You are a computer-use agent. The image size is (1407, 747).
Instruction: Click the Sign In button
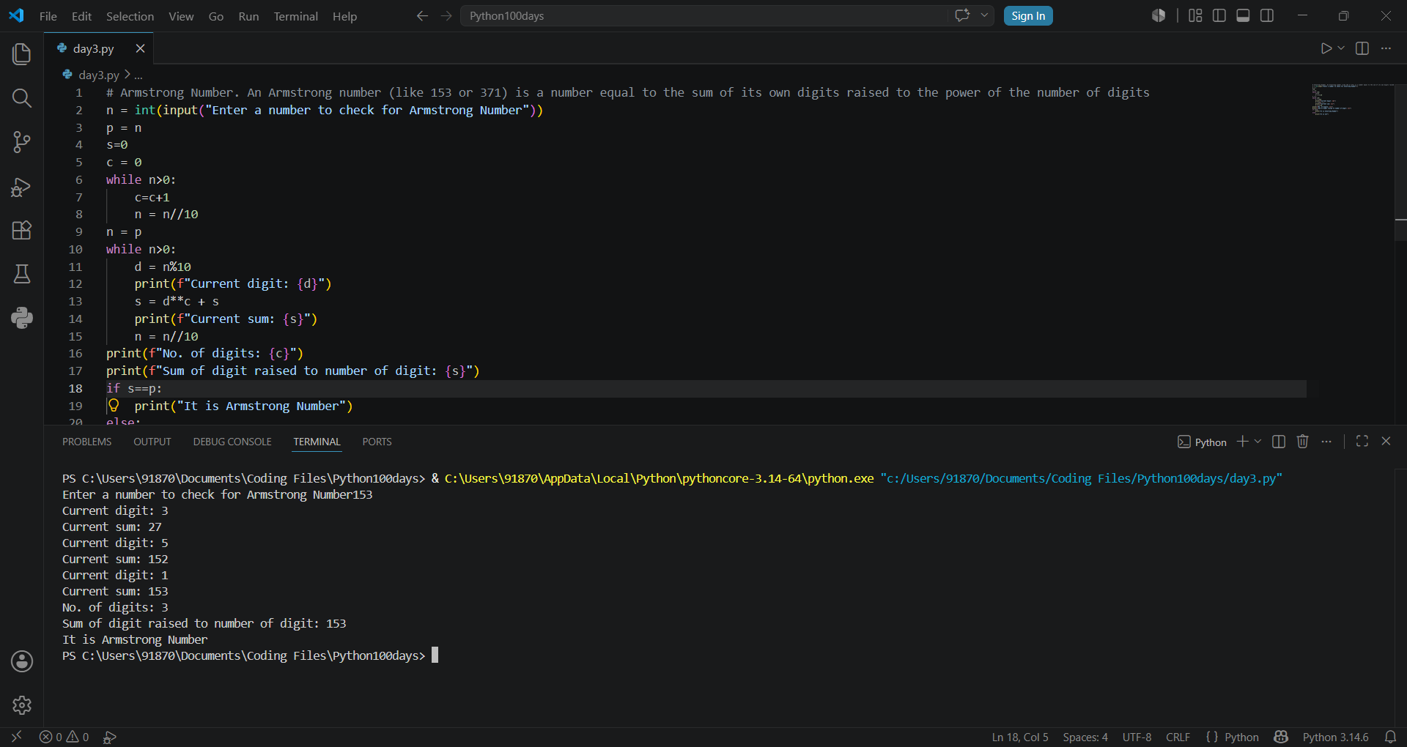[x=1028, y=16]
